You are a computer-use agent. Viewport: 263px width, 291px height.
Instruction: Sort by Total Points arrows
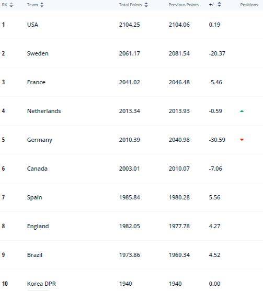146,5
